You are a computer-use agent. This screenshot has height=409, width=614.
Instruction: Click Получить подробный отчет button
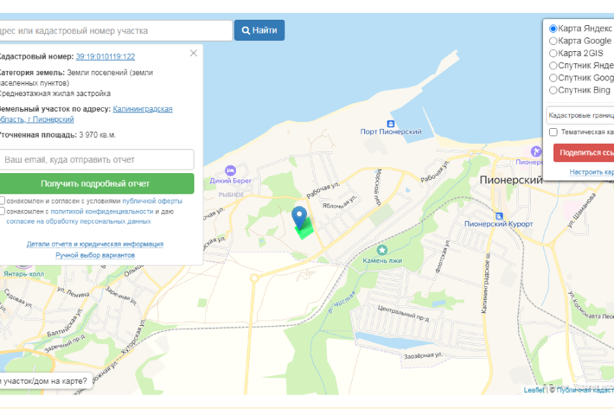[95, 183]
